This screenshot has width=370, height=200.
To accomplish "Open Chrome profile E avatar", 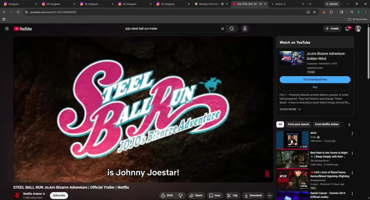I will 359,12.
